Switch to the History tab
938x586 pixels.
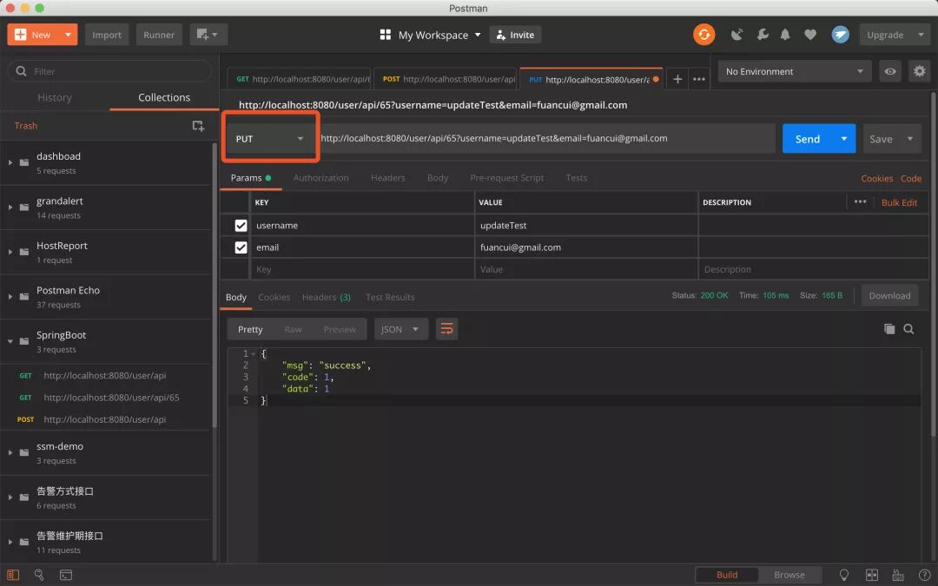(55, 97)
